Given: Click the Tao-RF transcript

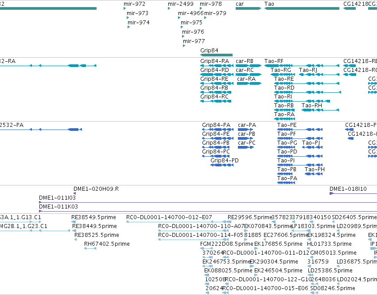Looking at the screenshot, I should 302,66.
